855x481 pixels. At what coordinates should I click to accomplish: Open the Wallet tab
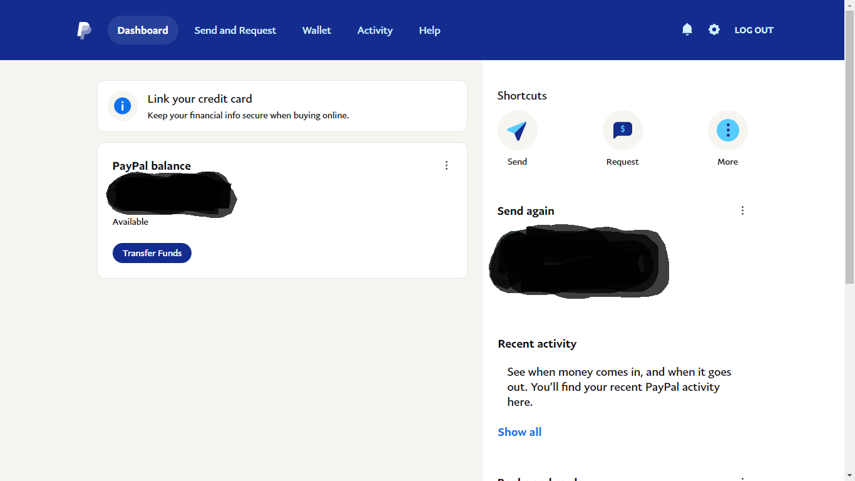[317, 30]
